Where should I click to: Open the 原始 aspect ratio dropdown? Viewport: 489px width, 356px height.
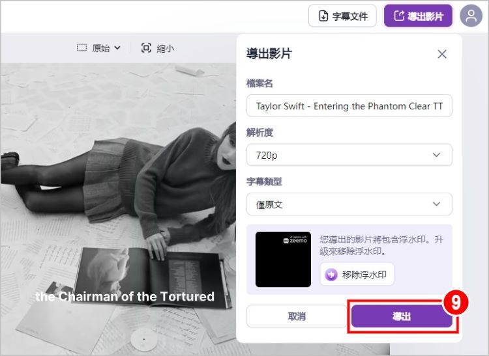click(99, 48)
